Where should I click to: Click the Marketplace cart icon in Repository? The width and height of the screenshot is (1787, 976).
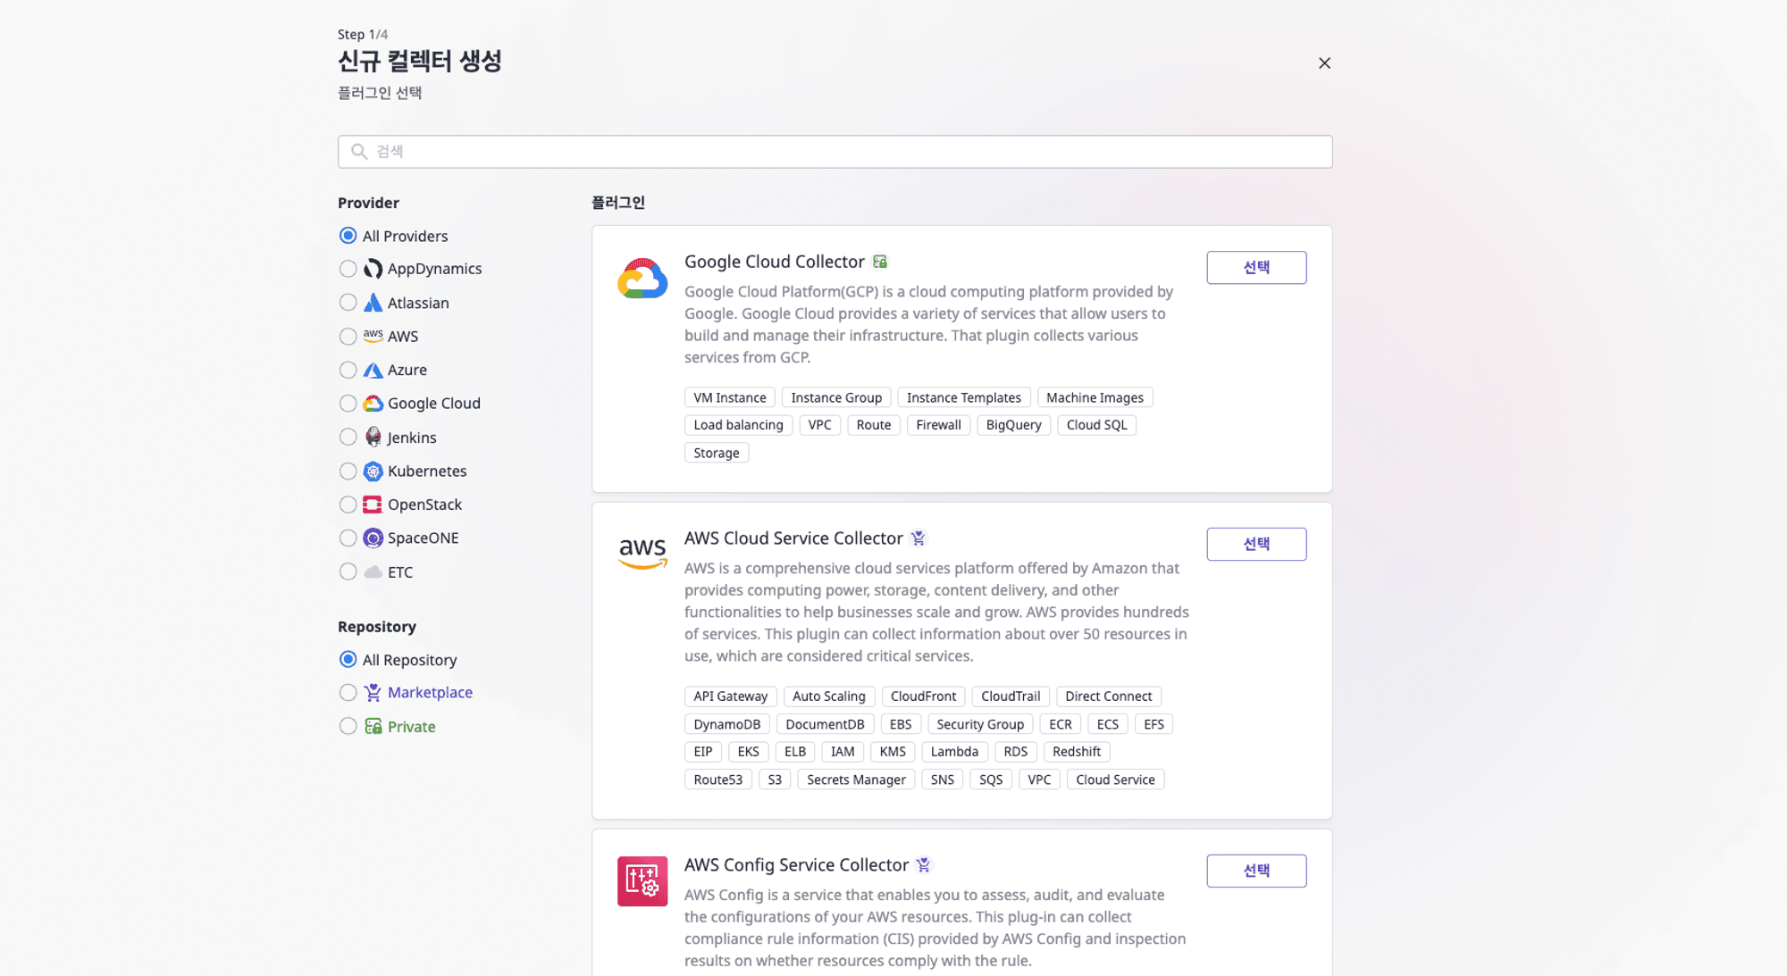pyautogui.click(x=373, y=693)
